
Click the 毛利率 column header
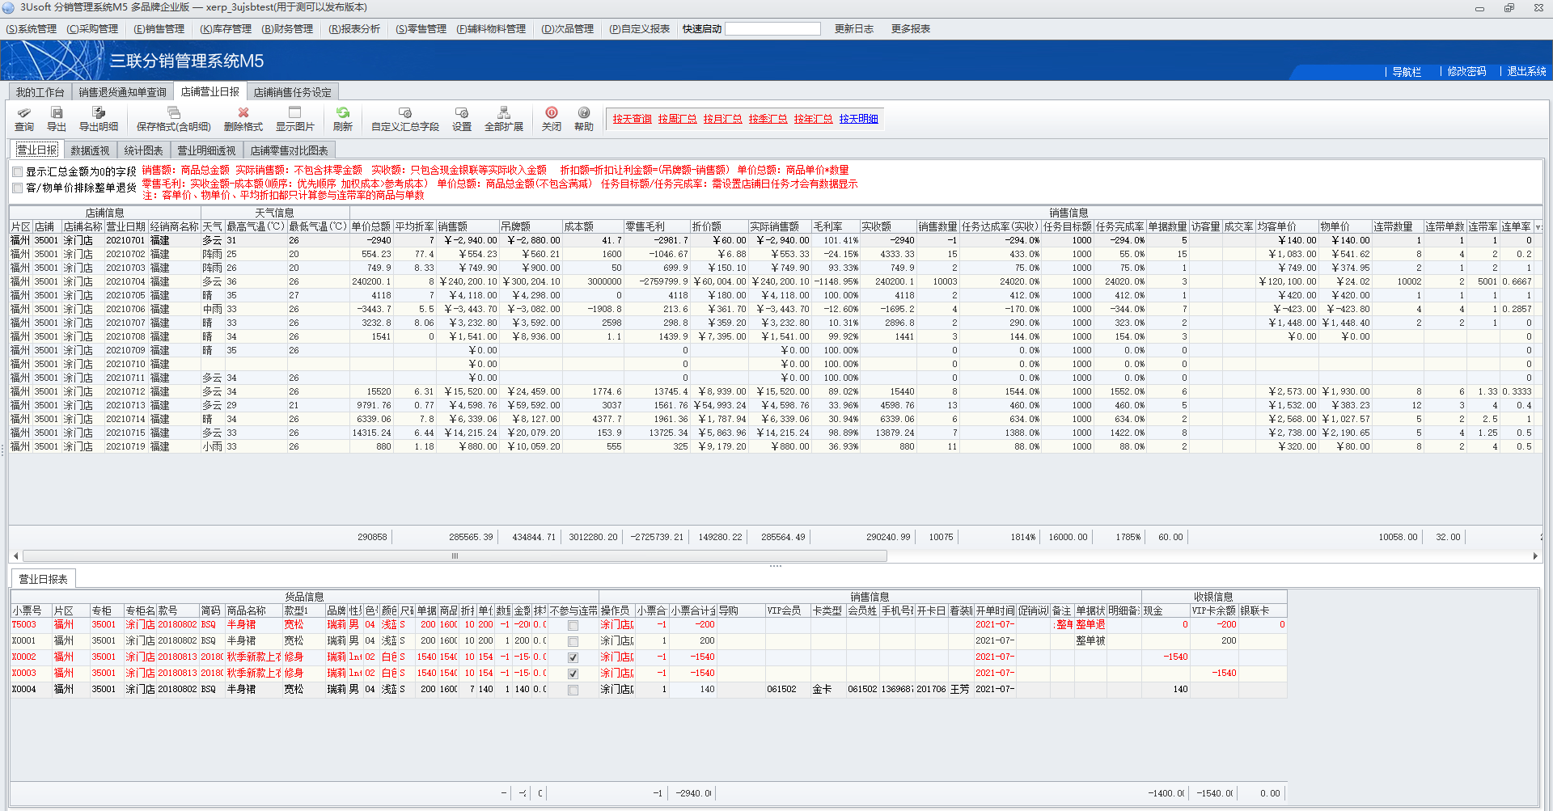pyautogui.click(x=835, y=227)
